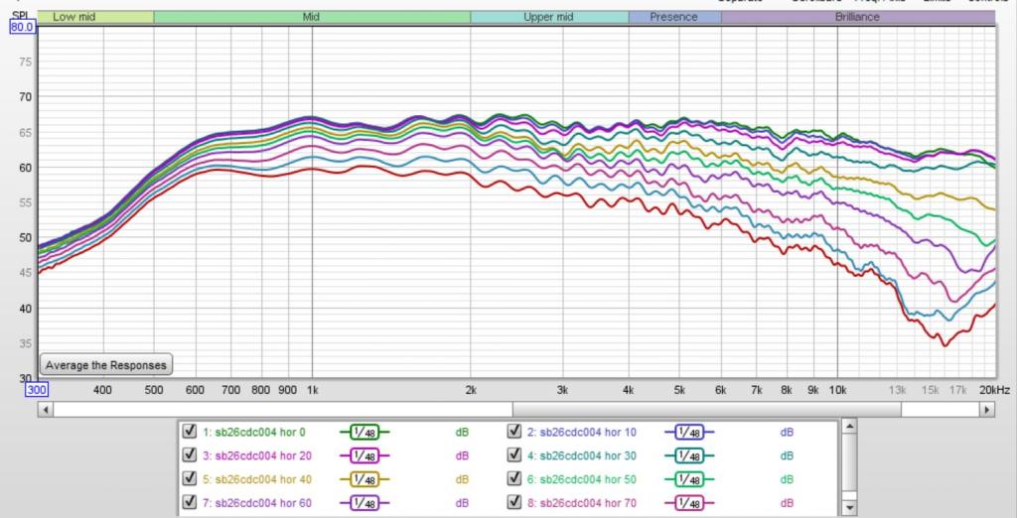Disable the sb26cdc004 hor 70 trace

(514, 502)
